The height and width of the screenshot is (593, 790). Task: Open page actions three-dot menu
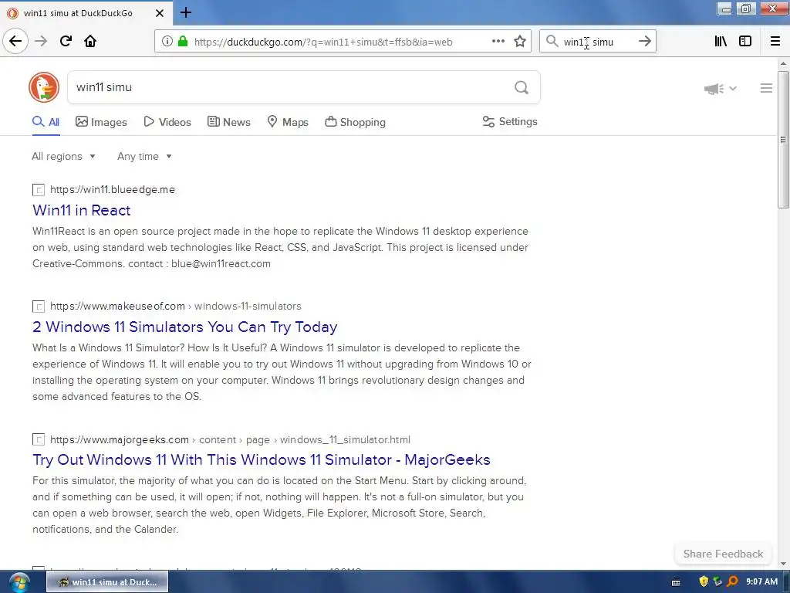498,42
